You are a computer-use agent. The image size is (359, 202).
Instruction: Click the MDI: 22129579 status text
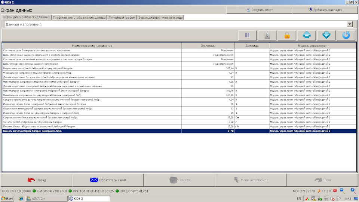coord(304,191)
